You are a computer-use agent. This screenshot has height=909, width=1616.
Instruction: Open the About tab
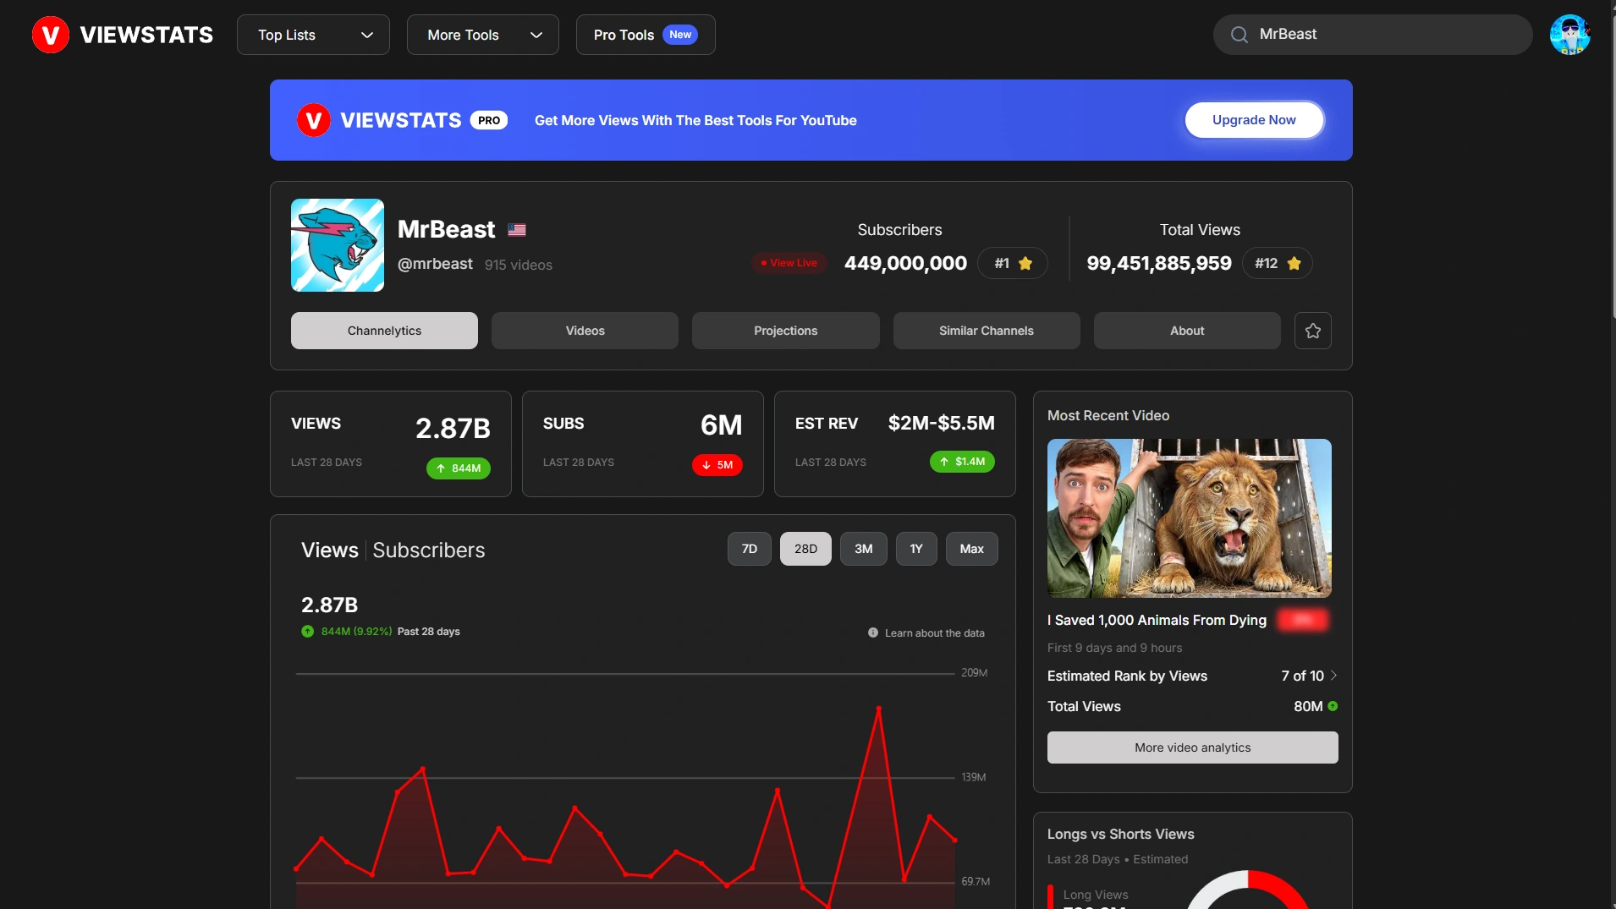(1187, 331)
